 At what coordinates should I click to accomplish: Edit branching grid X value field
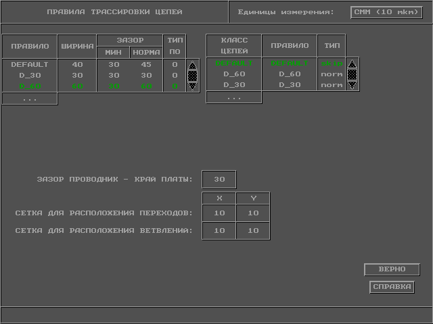click(x=219, y=231)
